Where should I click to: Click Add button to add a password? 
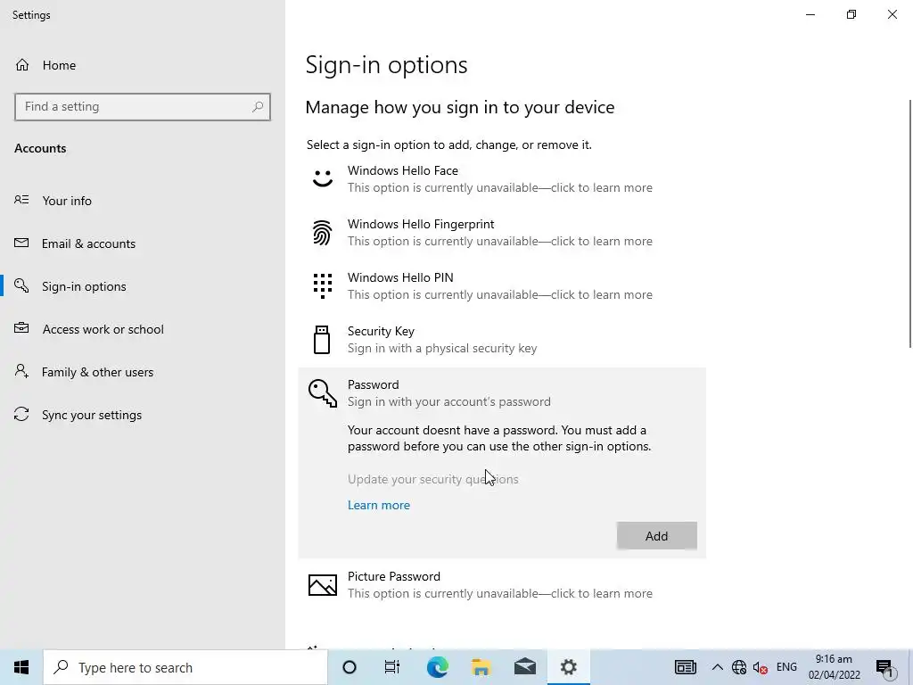[x=656, y=536]
